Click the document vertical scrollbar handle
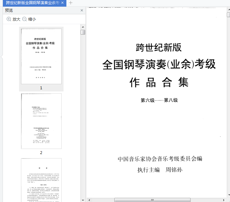This screenshot has height=202, width=230. 228,15
